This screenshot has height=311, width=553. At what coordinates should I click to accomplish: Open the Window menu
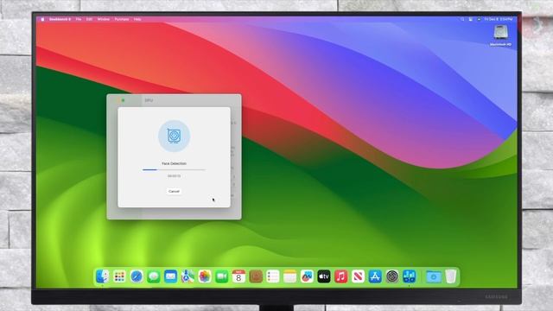(x=104, y=19)
